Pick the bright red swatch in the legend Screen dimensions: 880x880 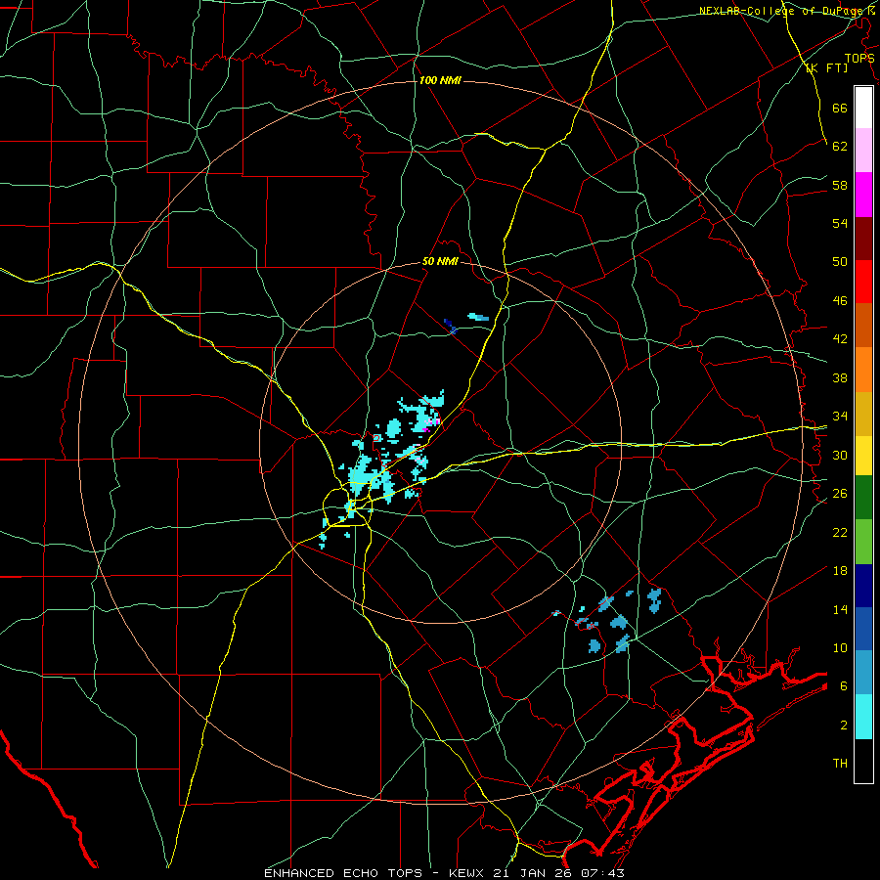pyautogui.click(x=863, y=282)
